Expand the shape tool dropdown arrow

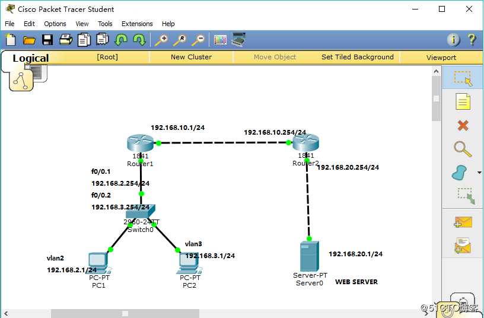click(479, 173)
